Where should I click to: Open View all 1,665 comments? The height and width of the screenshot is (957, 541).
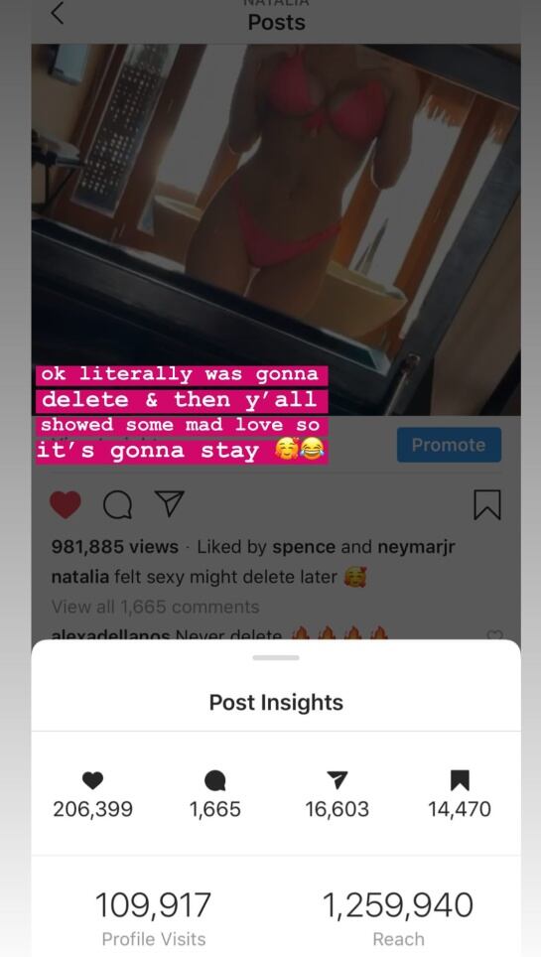pyautogui.click(x=156, y=607)
